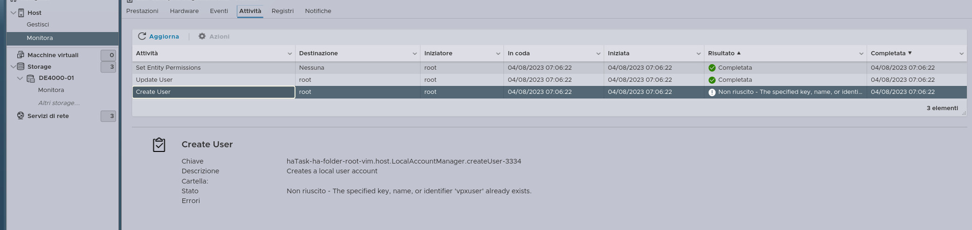972x230 pixels.
Task: Click the failed warning icon in Create User row
Action: 712,92
